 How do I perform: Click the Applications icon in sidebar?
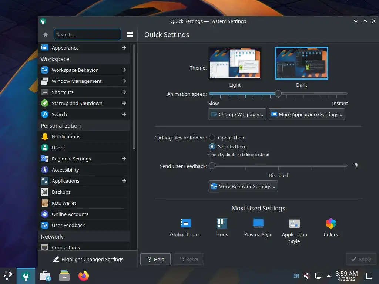click(45, 181)
